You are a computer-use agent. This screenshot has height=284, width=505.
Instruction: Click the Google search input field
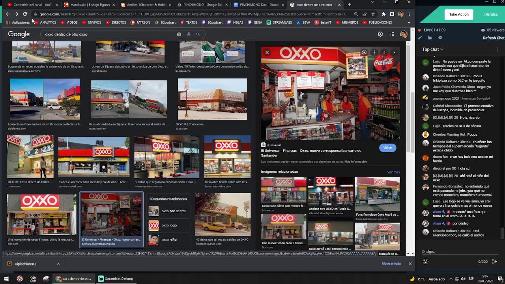click(x=110, y=34)
